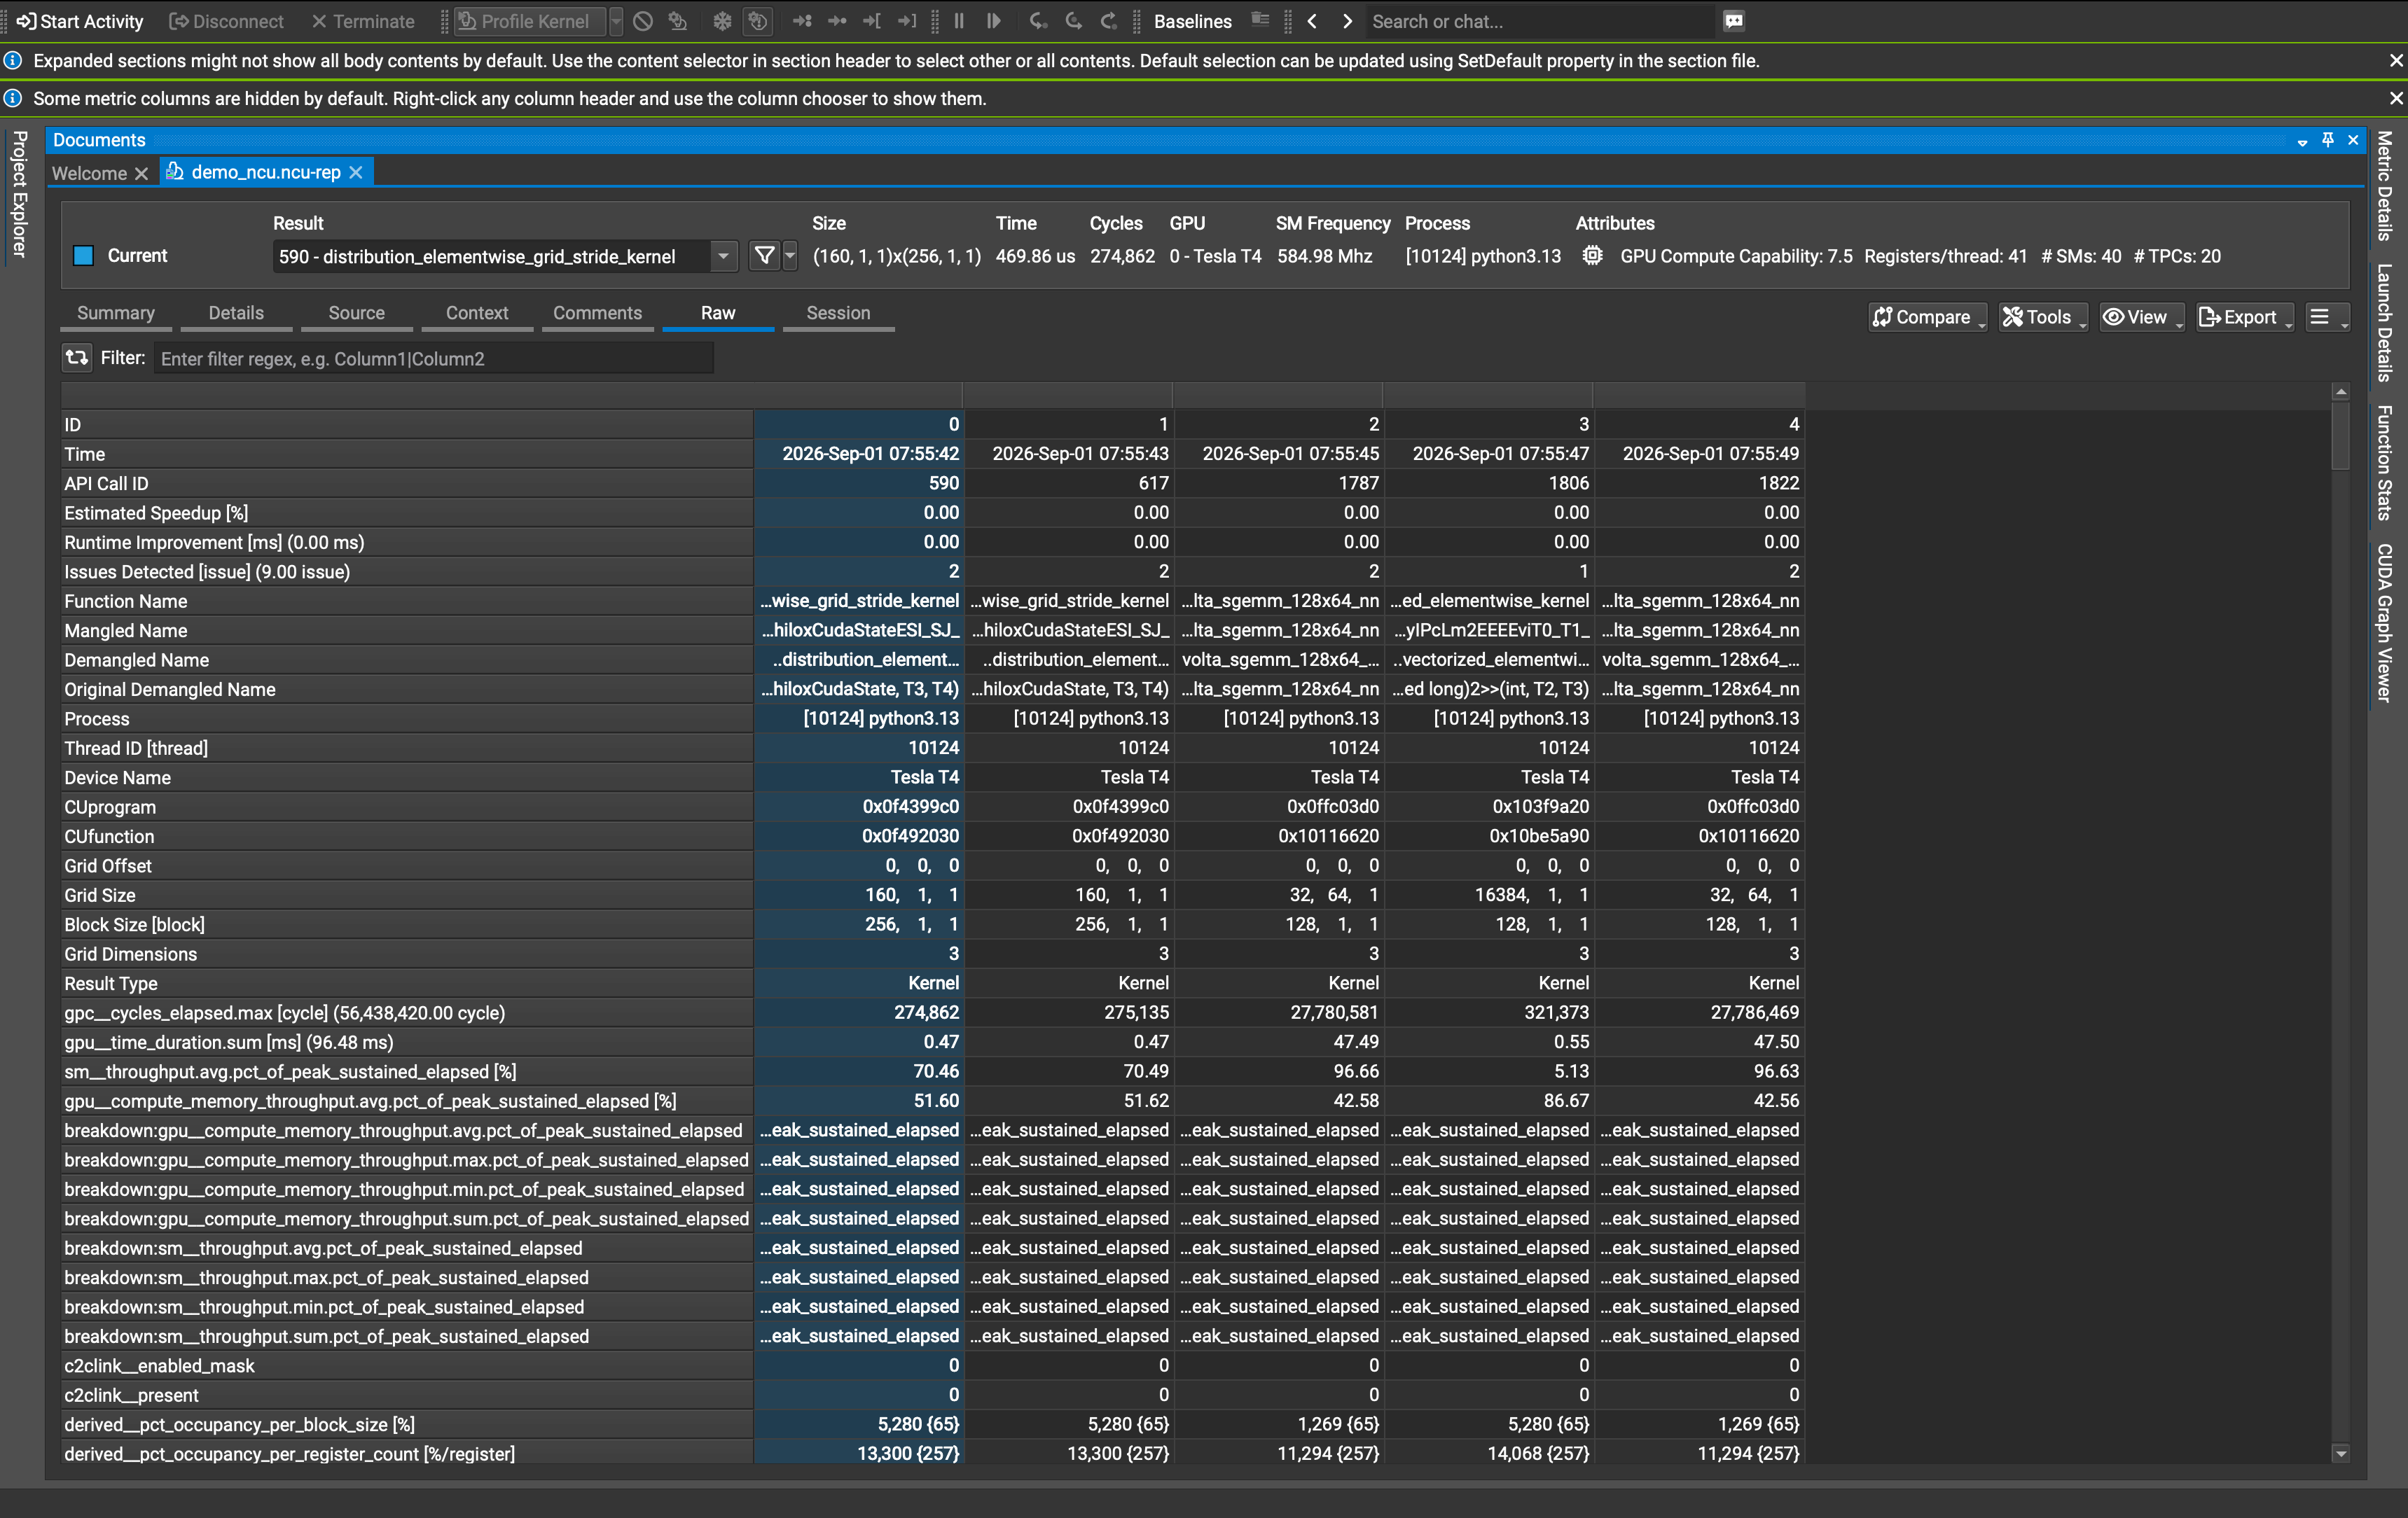
Task: Click the run to next kernel icon
Action: (x=802, y=21)
